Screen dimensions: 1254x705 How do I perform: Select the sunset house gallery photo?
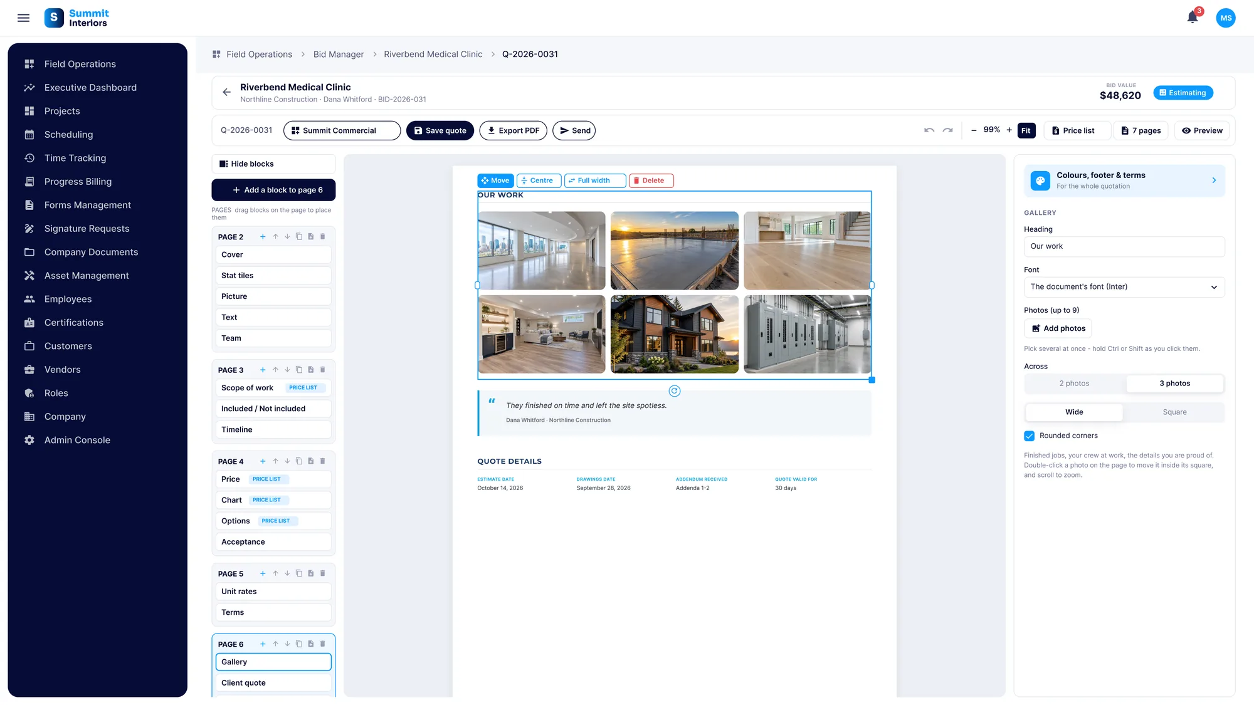(675, 335)
